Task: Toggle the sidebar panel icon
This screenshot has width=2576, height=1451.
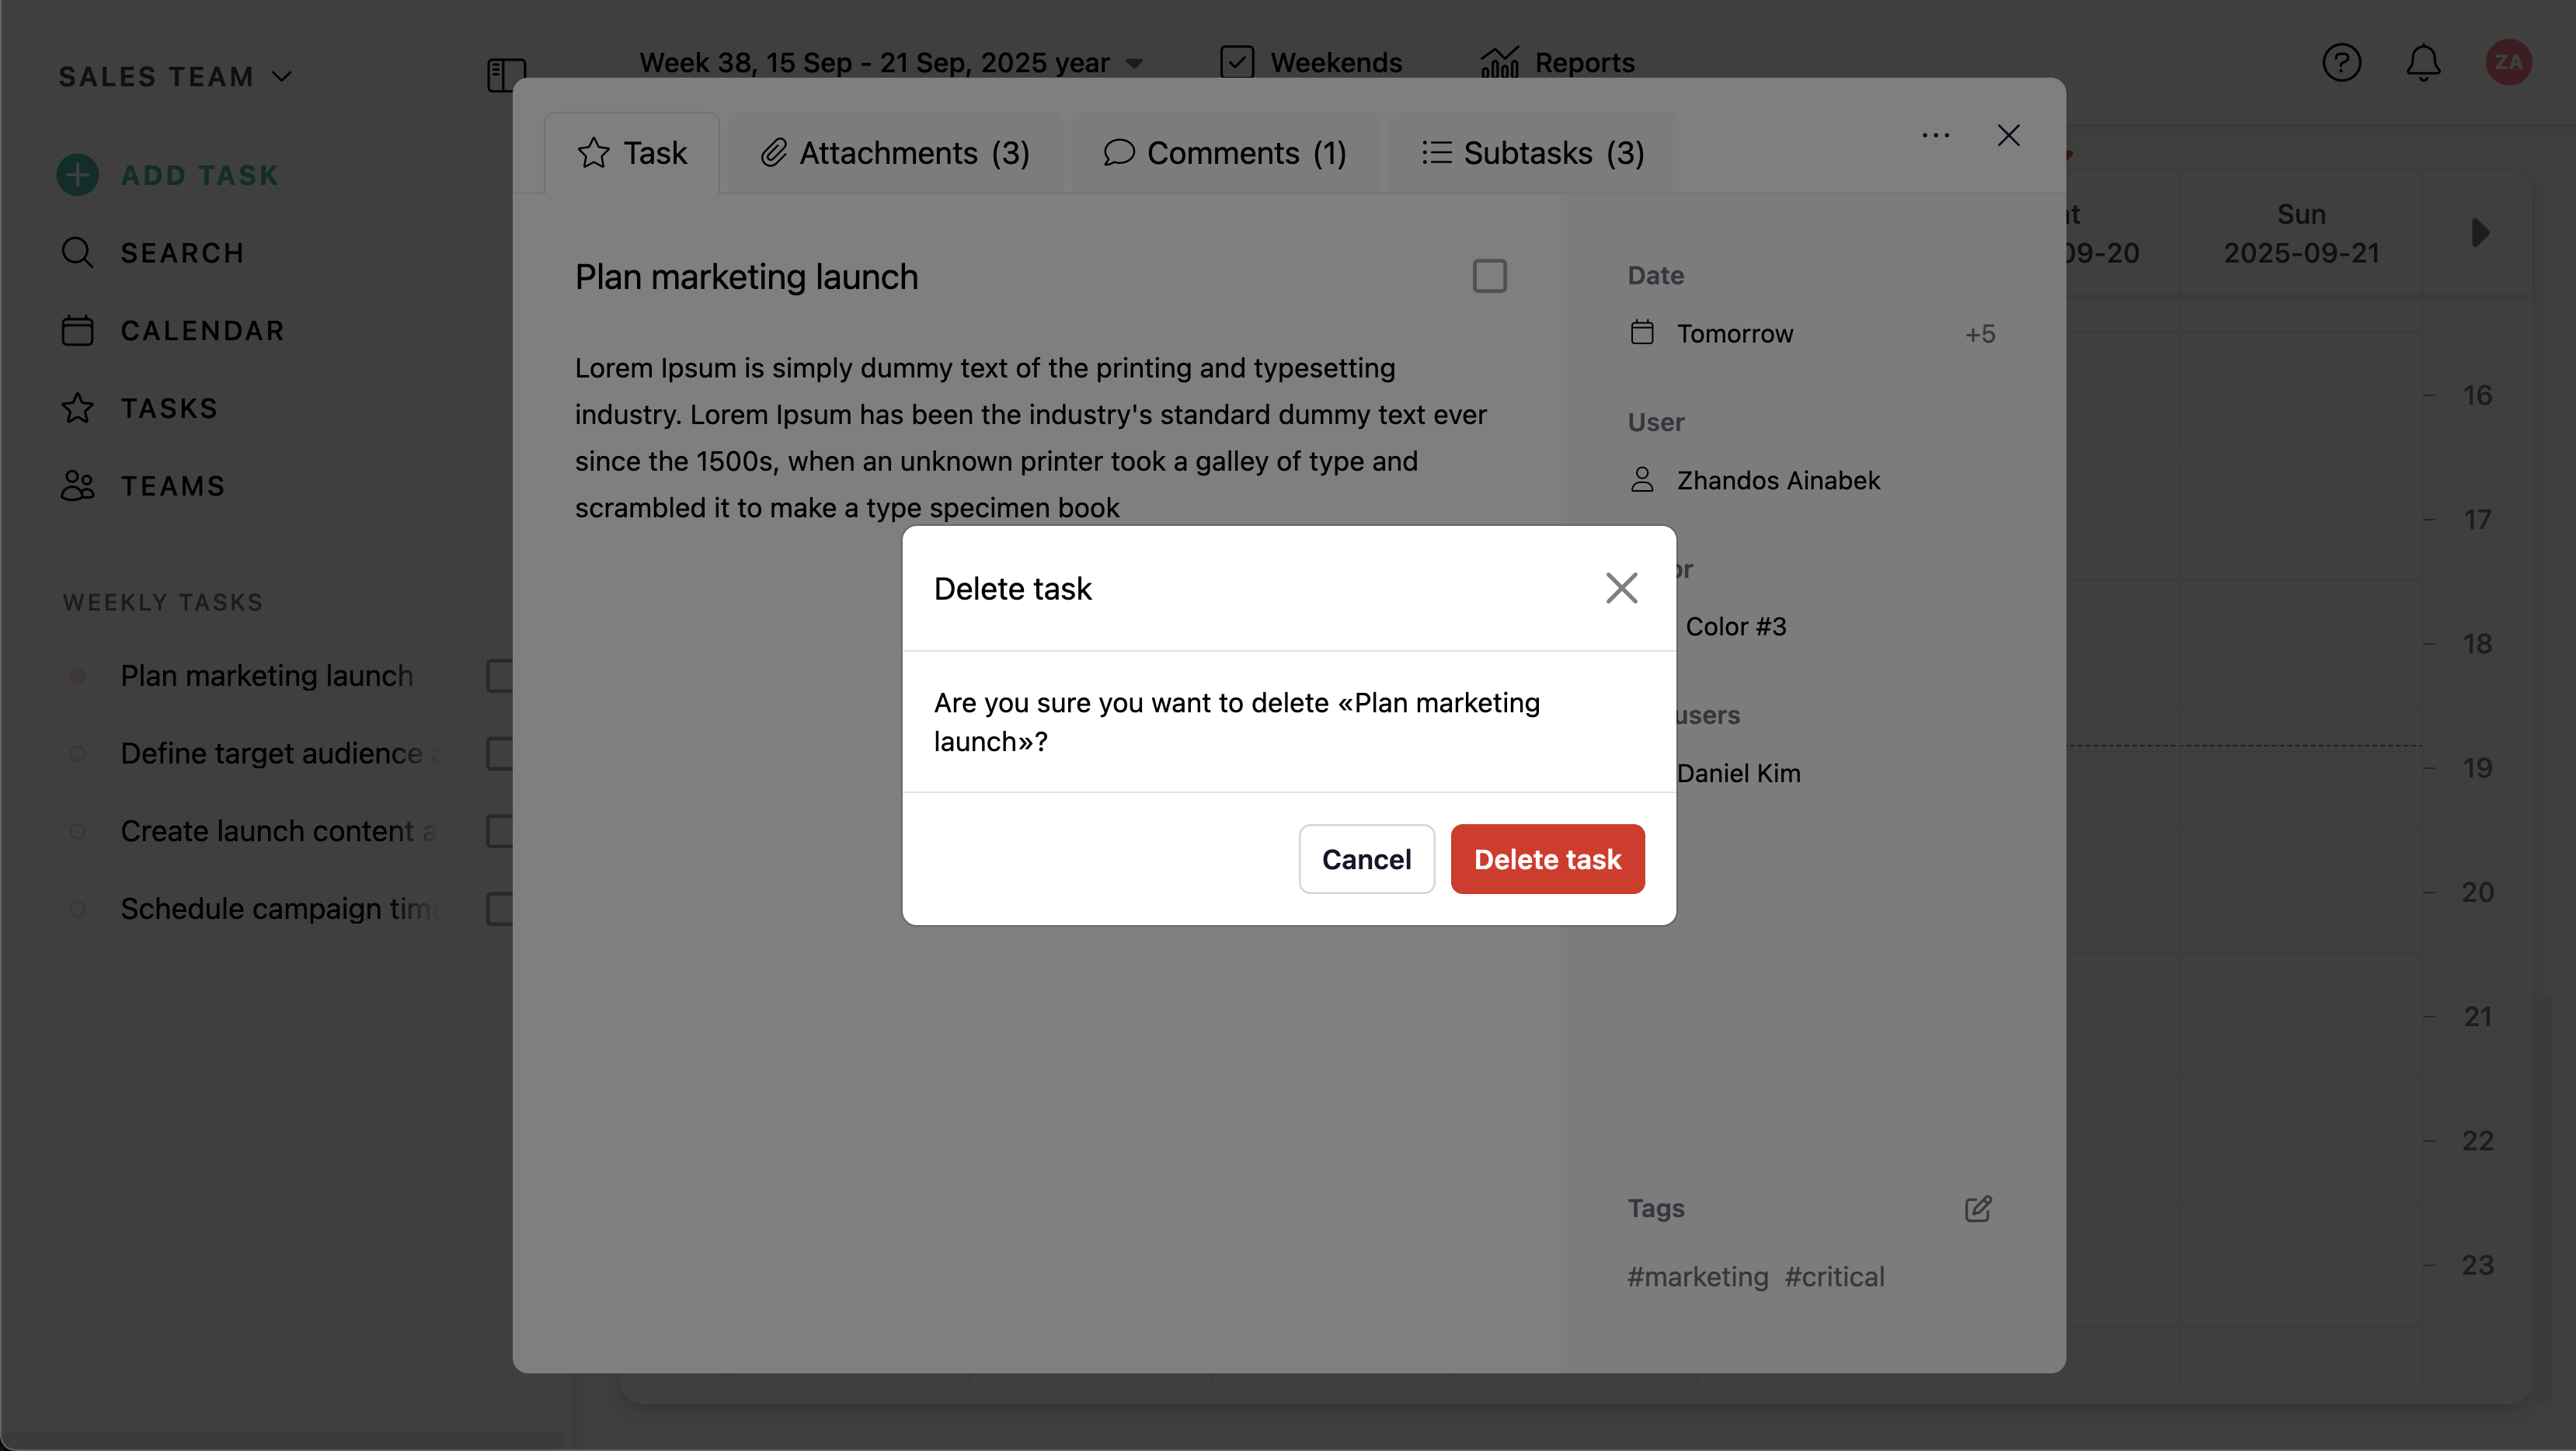Action: 506,75
